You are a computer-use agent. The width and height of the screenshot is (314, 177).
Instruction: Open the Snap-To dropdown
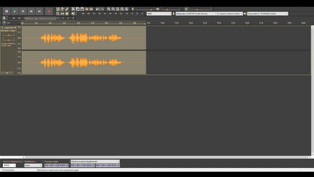33,165
